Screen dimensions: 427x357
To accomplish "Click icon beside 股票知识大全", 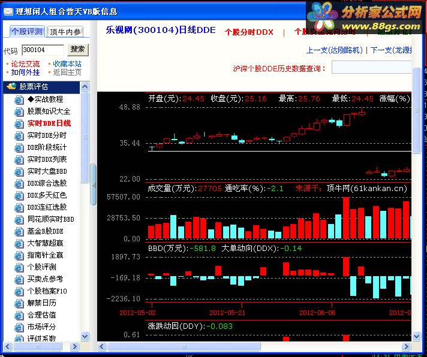I will [19, 112].
